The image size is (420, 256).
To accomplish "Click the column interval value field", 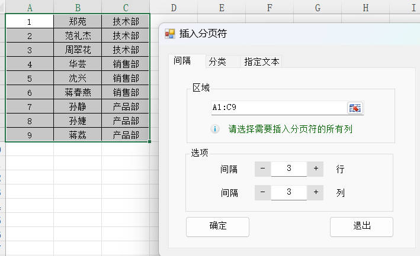I will point(289,193).
